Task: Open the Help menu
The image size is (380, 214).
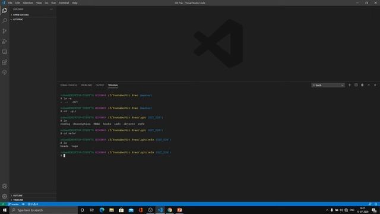Action: (74, 3)
